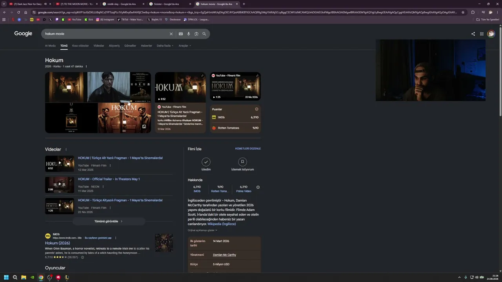The height and width of the screenshot is (282, 502).
Task: Open the Google apps grid
Action: click(482, 34)
